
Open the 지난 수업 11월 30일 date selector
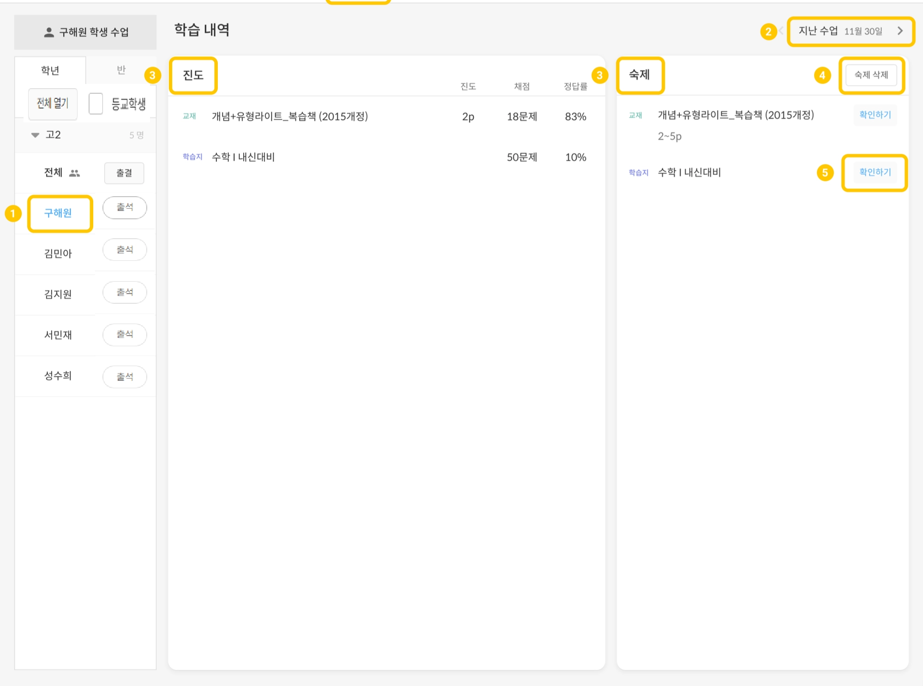coord(840,31)
